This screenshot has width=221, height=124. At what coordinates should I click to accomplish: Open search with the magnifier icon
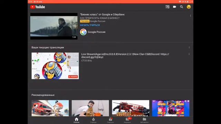coord(182,7)
